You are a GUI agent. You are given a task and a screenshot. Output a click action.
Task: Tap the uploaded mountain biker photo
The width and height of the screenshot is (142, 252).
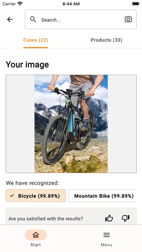pyautogui.click(x=71, y=124)
